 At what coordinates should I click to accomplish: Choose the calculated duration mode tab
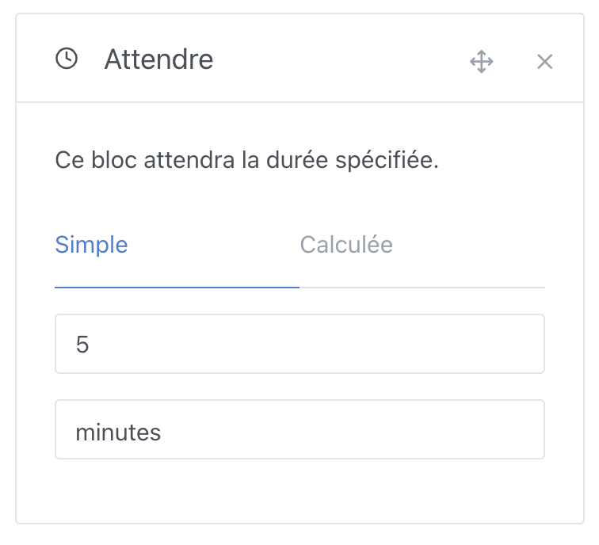[x=346, y=245]
